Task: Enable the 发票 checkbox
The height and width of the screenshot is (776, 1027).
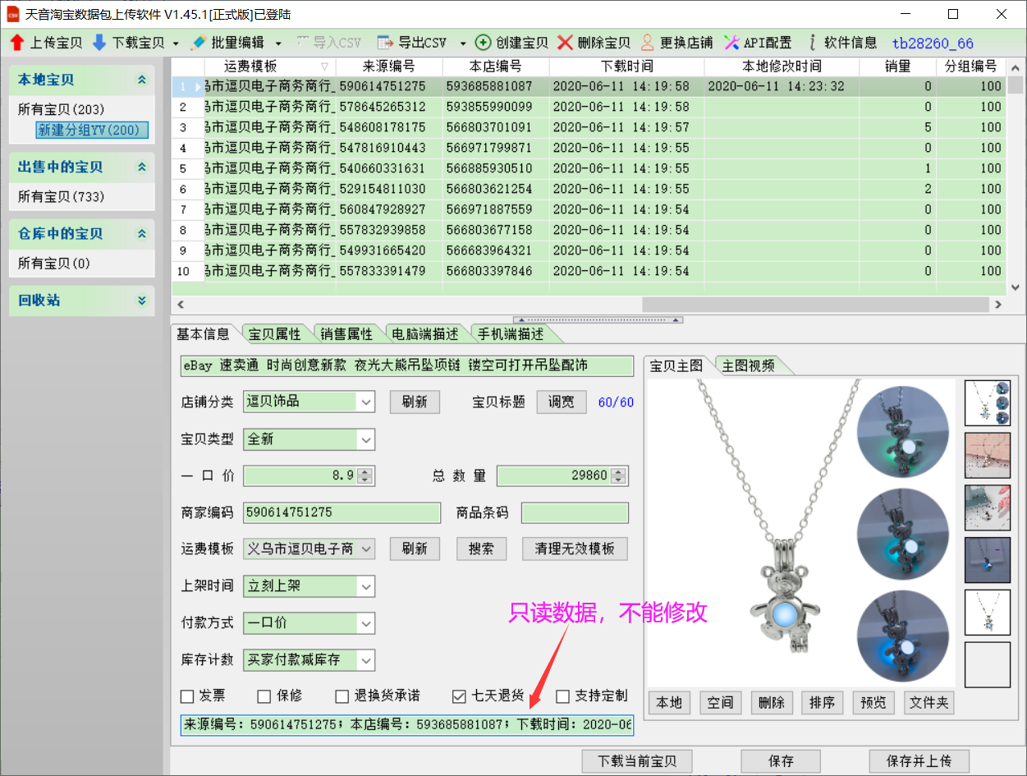Action: click(x=187, y=696)
